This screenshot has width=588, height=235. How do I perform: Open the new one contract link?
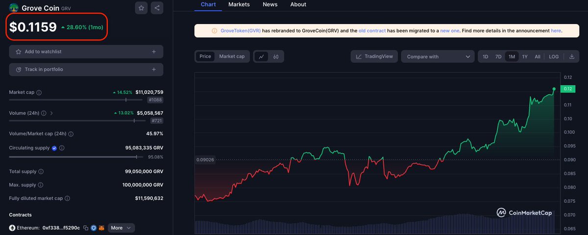(x=449, y=31)
